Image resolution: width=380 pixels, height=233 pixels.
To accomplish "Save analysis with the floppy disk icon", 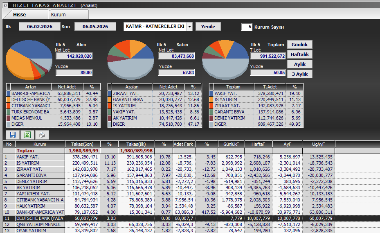I will pos(13,135).
